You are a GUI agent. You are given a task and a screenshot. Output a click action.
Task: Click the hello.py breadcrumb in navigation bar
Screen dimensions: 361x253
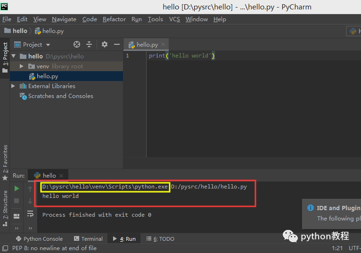click(x=49, y=31)
